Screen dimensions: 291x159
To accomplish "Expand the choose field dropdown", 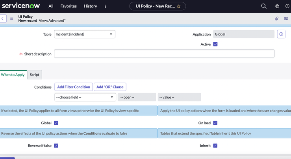I will (85, 97).
